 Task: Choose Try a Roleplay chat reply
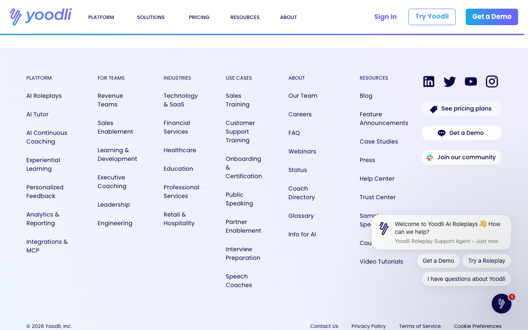pos(487,261)
